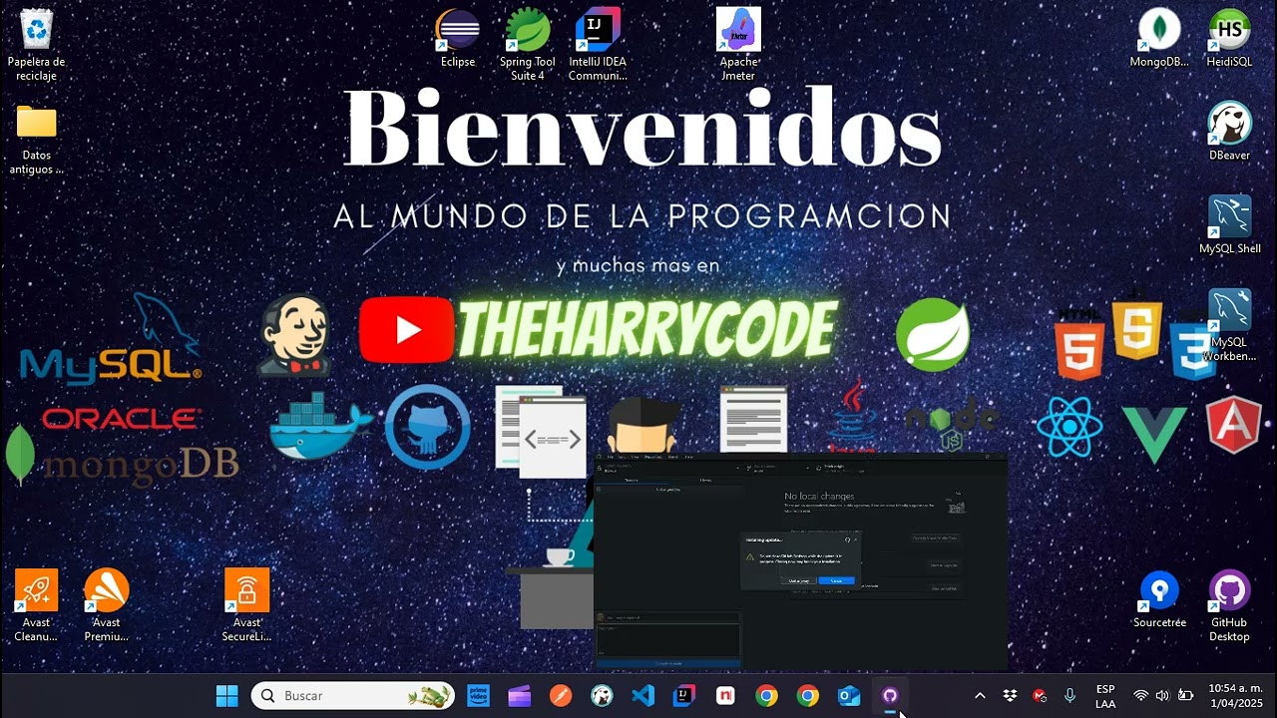Switch to GitHub Desktop History tab
This screenshot has height=718, width=1277.
(x=705, y=480)
